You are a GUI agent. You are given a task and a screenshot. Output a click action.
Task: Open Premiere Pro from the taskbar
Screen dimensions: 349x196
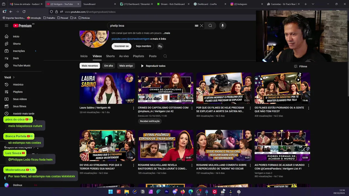167,192
